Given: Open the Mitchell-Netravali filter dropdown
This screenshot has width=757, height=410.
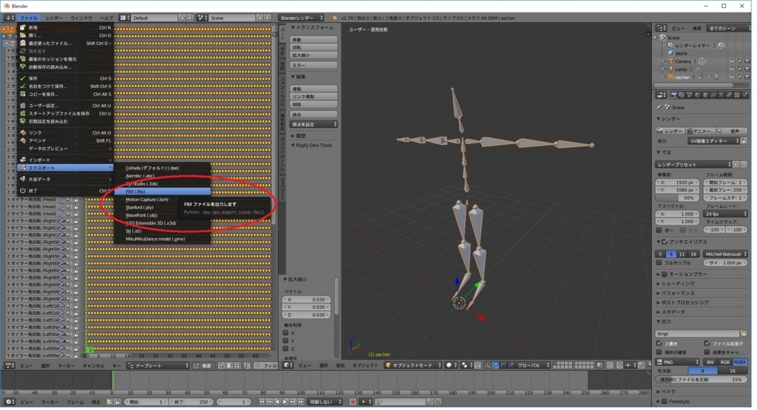Looking at the screenshot, I should 724,253.
